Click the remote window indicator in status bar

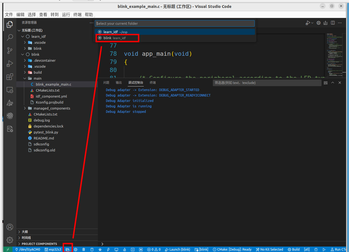tap(8, 249)
